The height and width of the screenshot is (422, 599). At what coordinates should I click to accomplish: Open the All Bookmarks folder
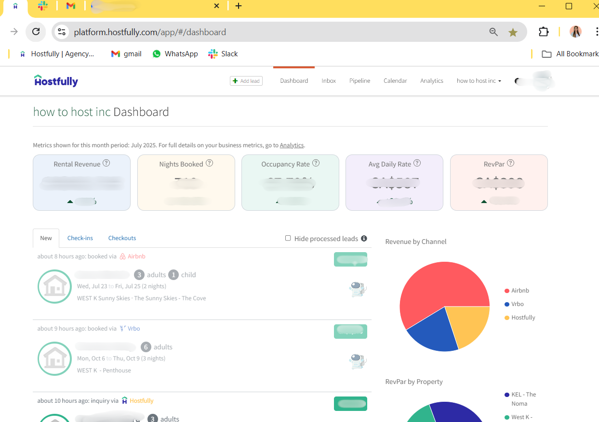570,54
